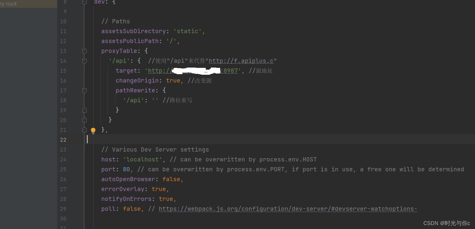This screenshot has width=475, height=229.
Task: Click line number 14 in gutter
Action: click(x=63, y=61)
